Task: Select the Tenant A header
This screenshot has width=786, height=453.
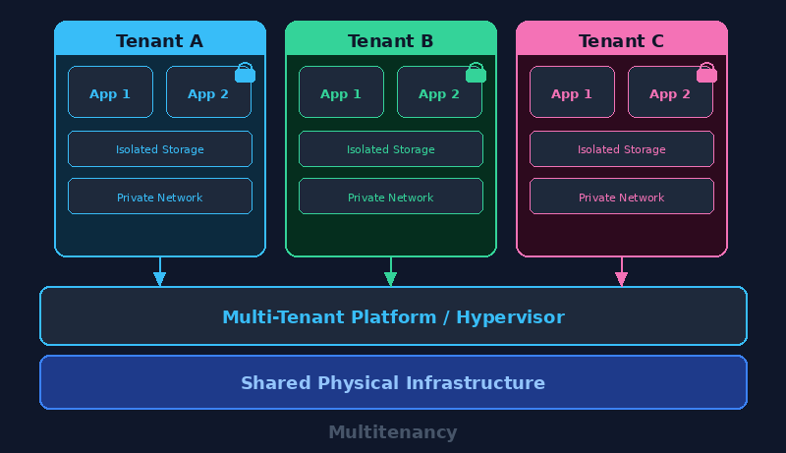Action: click(x=160, y=40)
